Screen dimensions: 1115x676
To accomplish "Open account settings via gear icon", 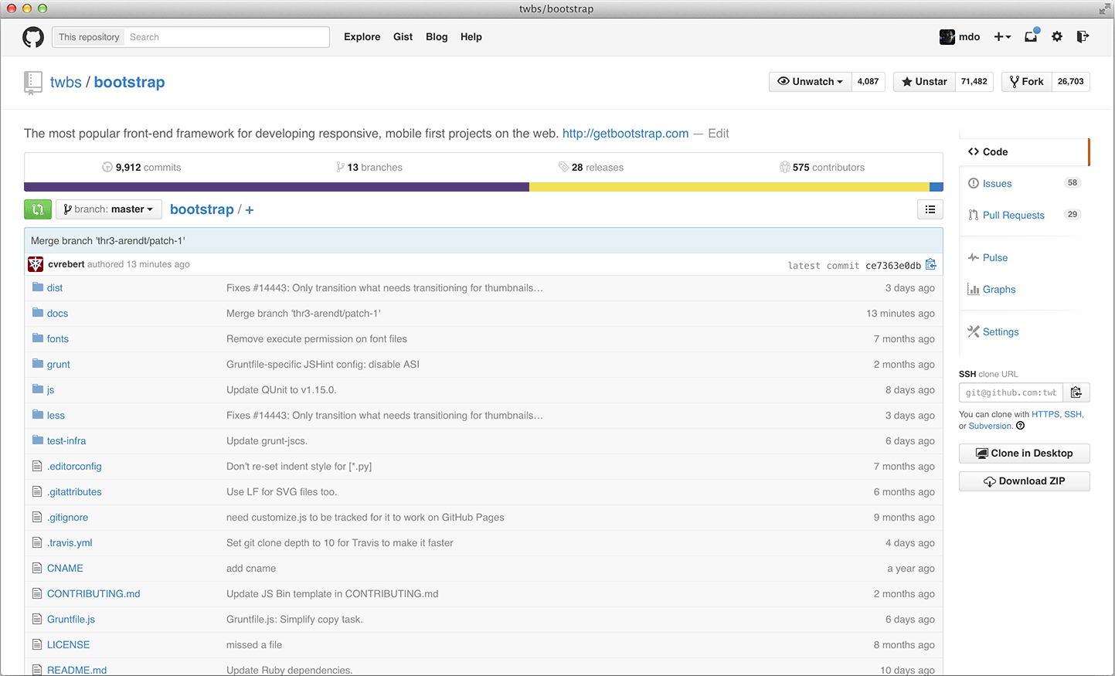I will [1057, 36].
